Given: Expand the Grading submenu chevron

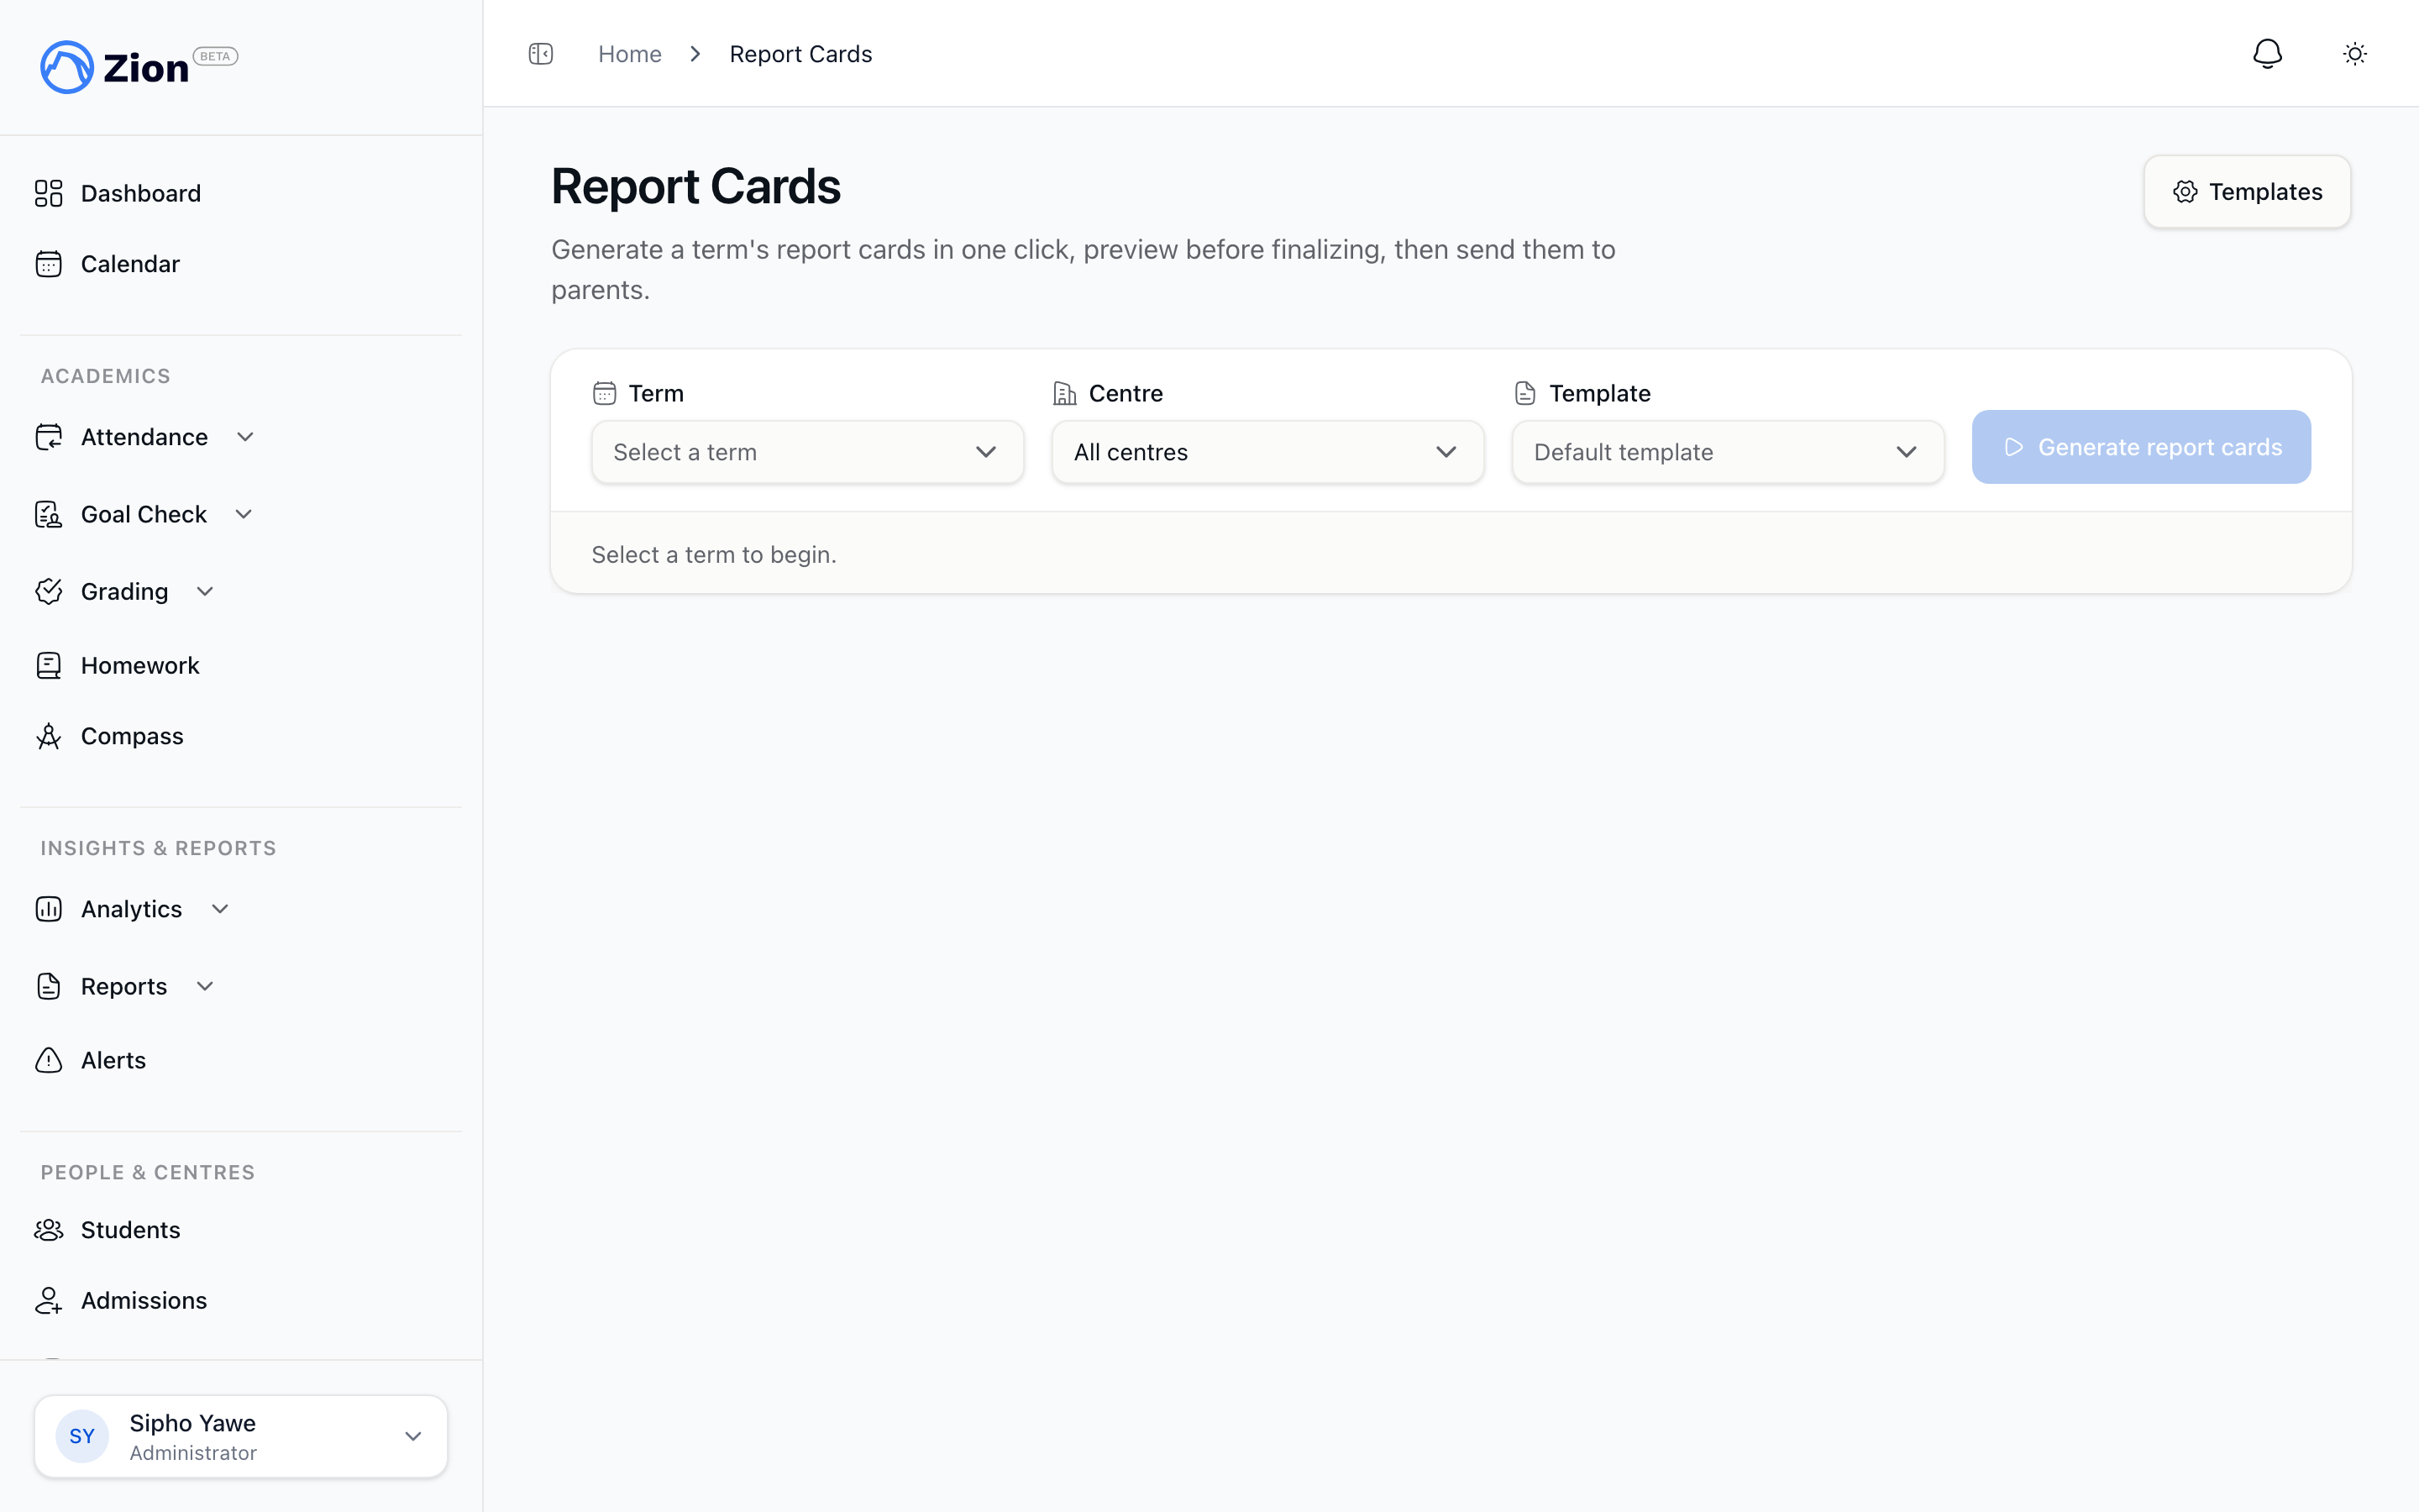Looking at the screenshot, I should (205, 591).
